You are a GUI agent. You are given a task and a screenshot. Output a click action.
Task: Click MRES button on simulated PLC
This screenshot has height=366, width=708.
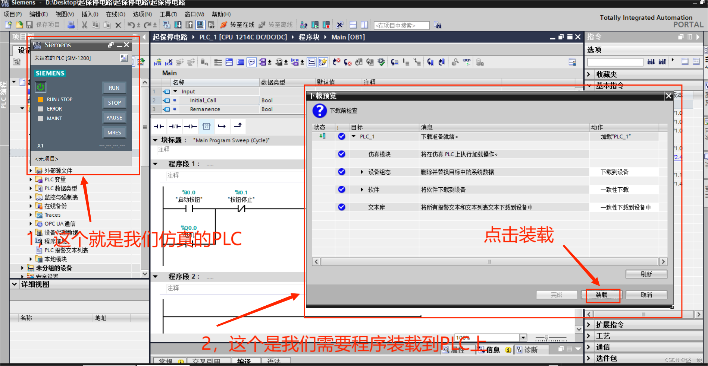click(x=114, y=133)
